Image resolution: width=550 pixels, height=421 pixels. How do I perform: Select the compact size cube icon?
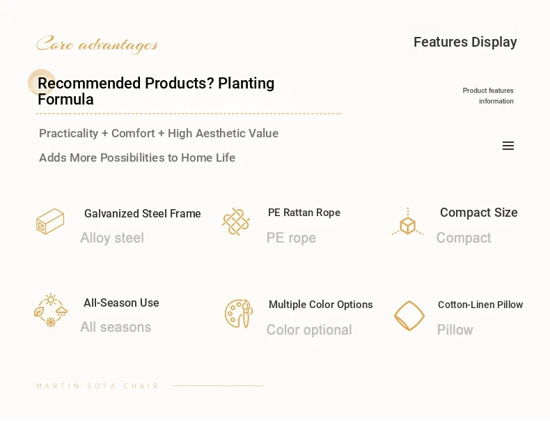click(407, 222)
